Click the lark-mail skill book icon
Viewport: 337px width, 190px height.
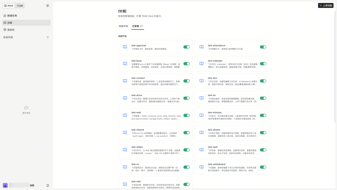click(x=125, y=115)
